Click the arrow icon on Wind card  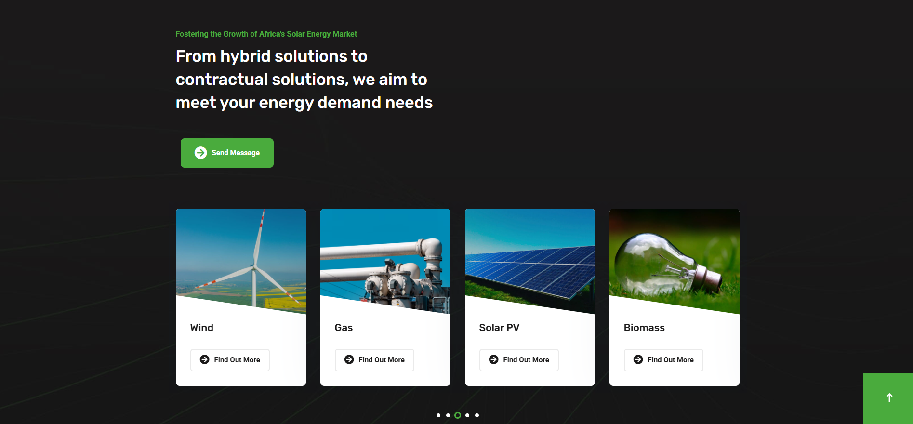pyautogui.click(x=204, y=359)
